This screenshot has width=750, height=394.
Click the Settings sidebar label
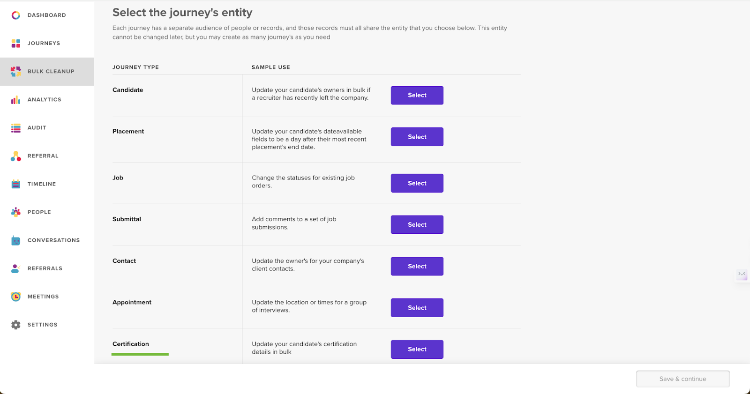tap(43, 325)
